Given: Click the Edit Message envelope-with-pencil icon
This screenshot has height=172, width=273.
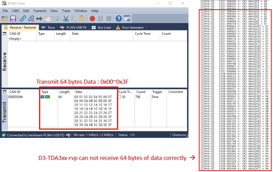Looking at the screenshot, I should (56, 19).
